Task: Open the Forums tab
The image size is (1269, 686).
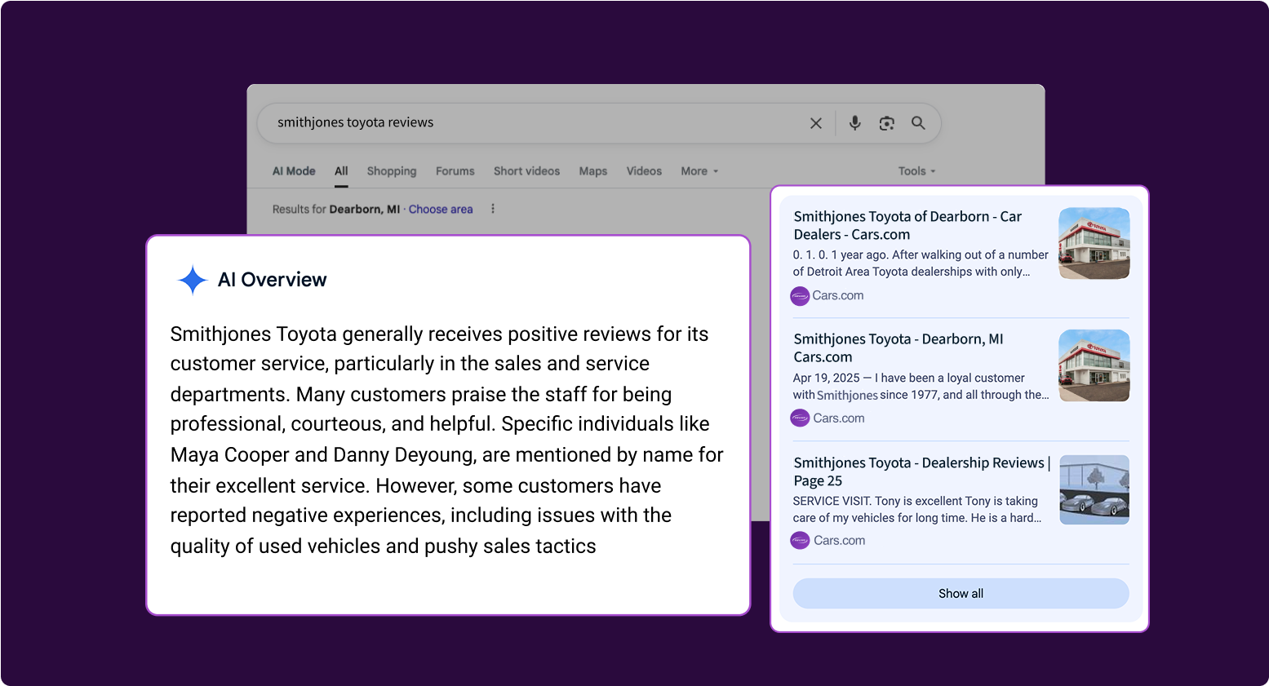Action: click(455, 171)
